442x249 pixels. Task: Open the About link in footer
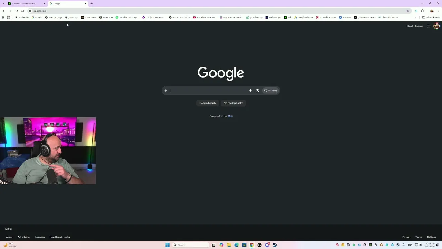9,237
